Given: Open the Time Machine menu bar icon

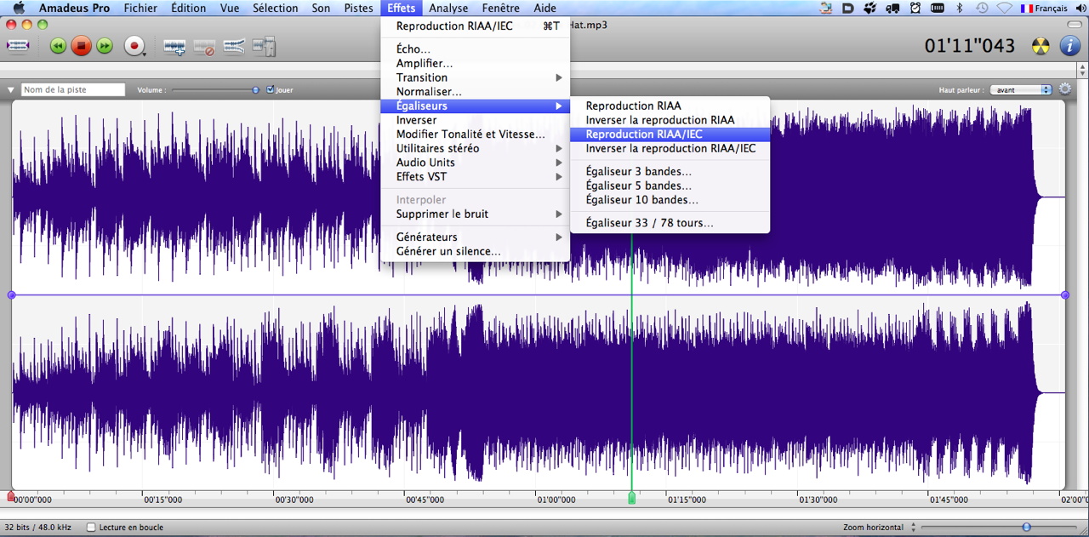Looking at the screenshot, I should [982, 8].
